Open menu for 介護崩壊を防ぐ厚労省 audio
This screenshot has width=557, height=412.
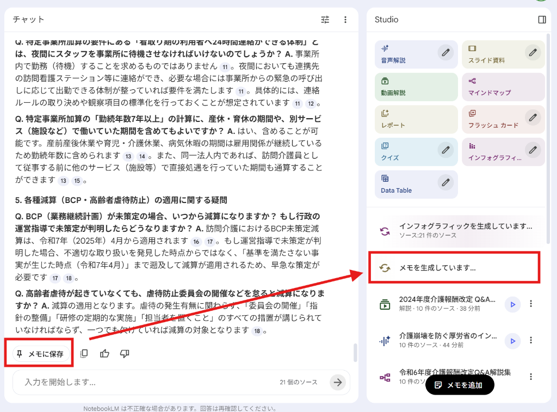(531, 340)
